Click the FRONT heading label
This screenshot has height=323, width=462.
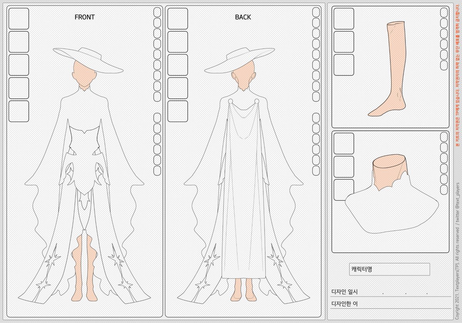point(84,17)
